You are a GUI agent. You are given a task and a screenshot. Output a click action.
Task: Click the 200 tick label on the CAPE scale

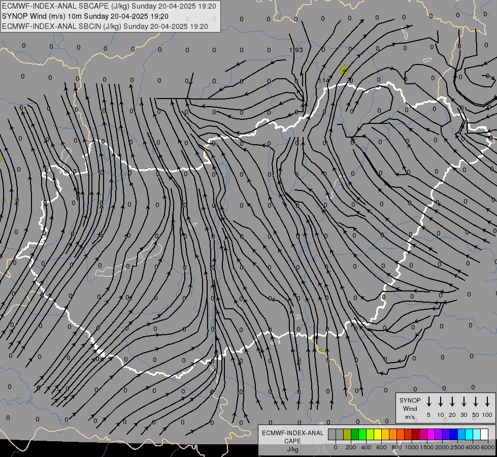pyautogui.click(x=351, y=447)
